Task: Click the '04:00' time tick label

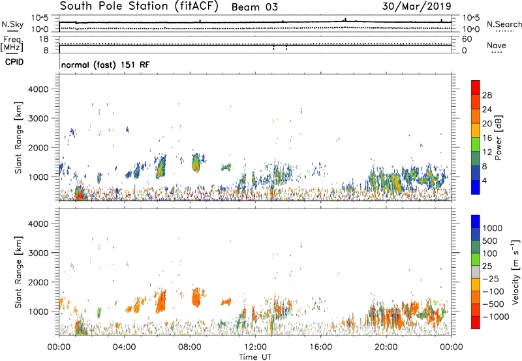Action: click(124, 347)
